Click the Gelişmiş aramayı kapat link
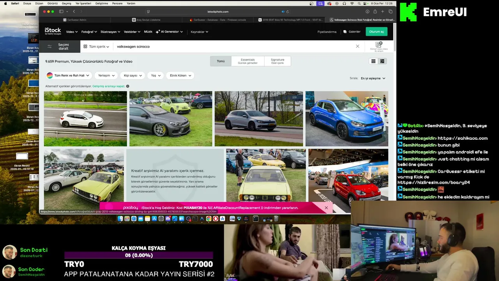The height and width of the screenshot is (281, 499). (108, 86)
